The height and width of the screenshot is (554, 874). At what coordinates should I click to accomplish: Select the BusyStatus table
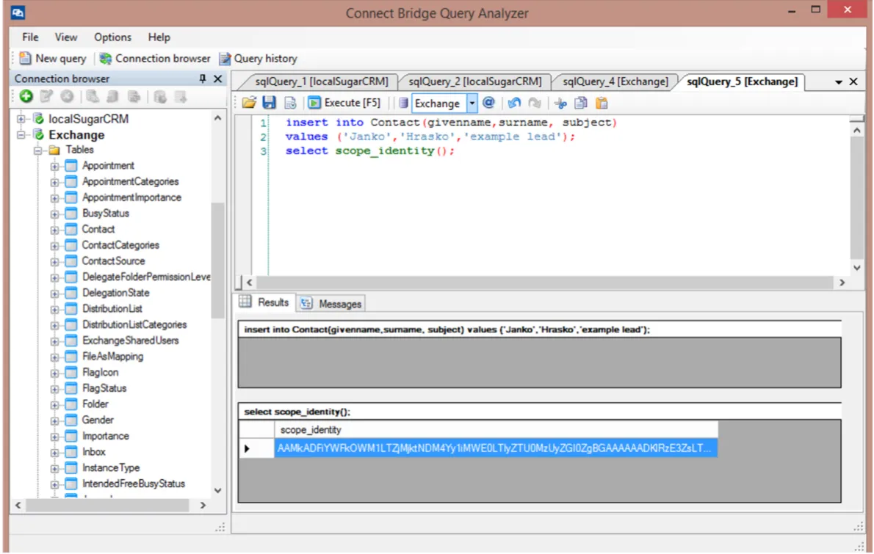click(x=105, y=214)
